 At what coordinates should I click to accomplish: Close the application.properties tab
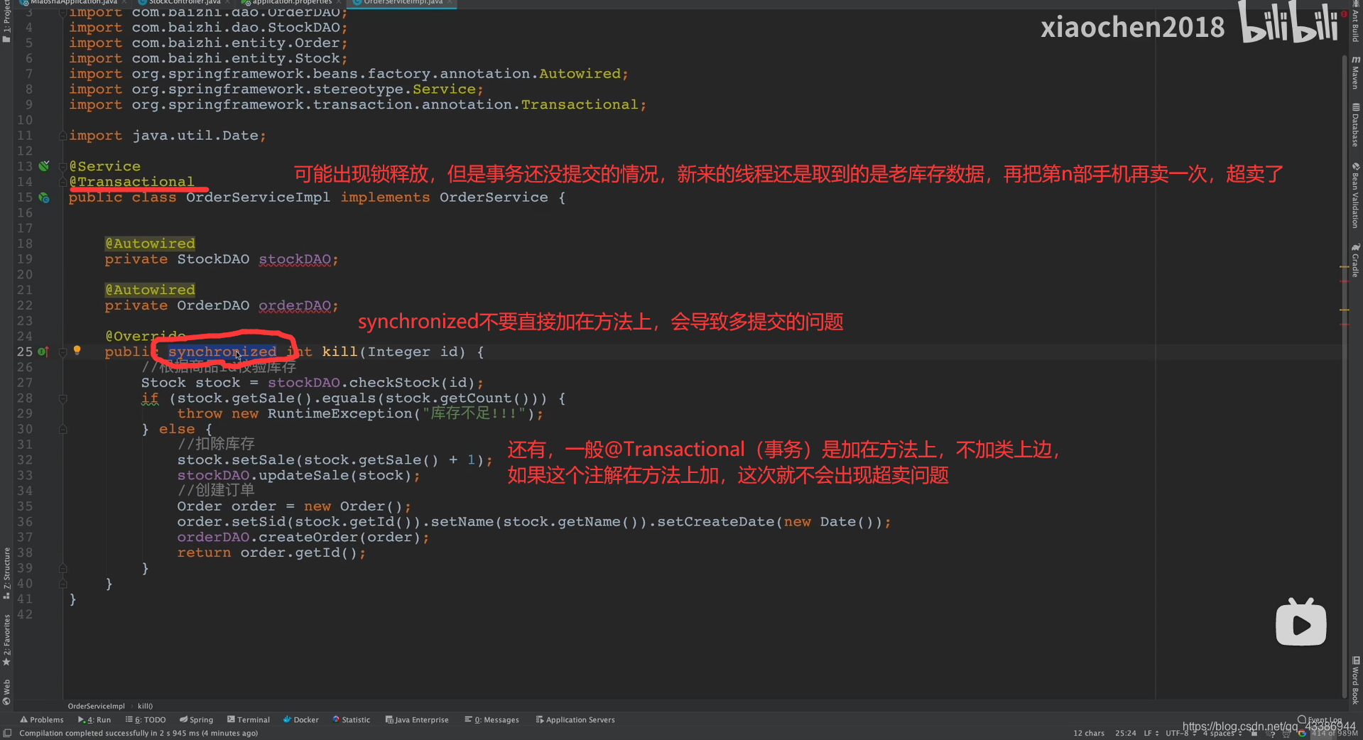point(339,2)
